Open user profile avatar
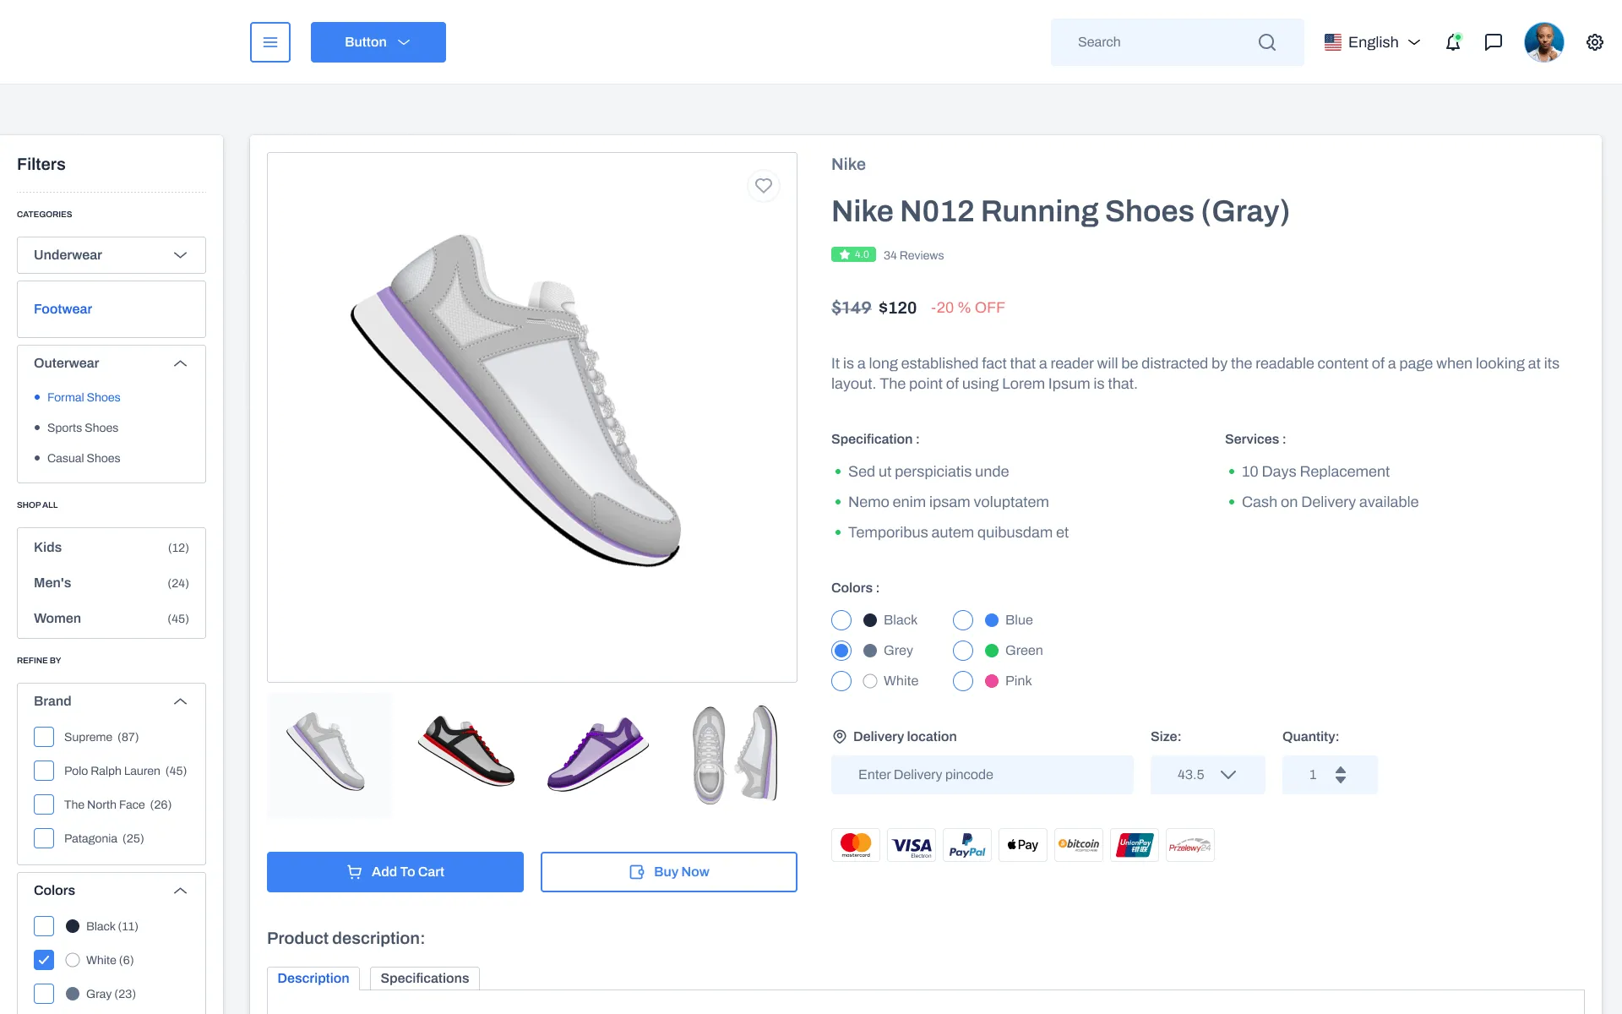The image size is (1622, 1014). pos(1543,42)
